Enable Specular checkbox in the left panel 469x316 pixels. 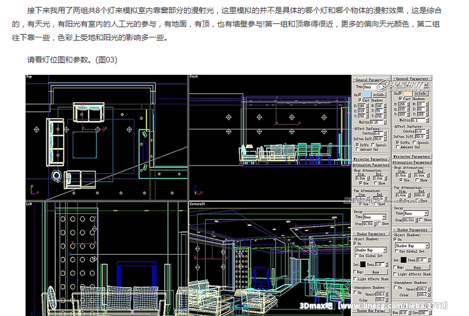coord(373,144)
